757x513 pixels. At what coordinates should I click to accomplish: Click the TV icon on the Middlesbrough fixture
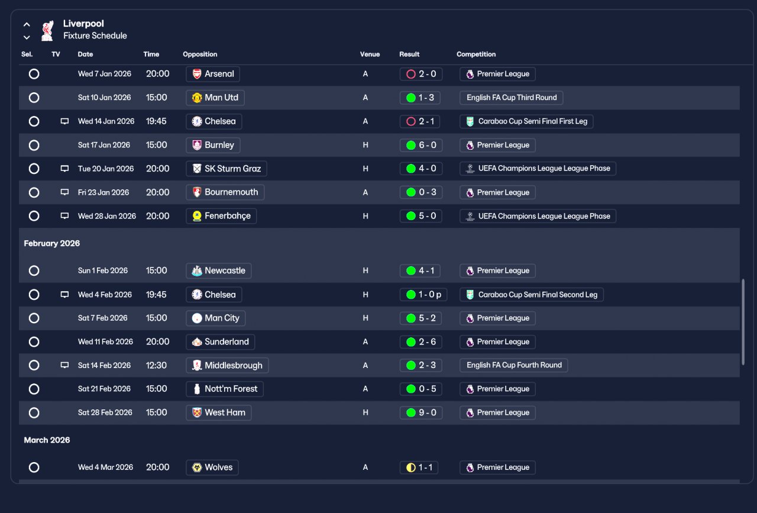coord(64,366)
